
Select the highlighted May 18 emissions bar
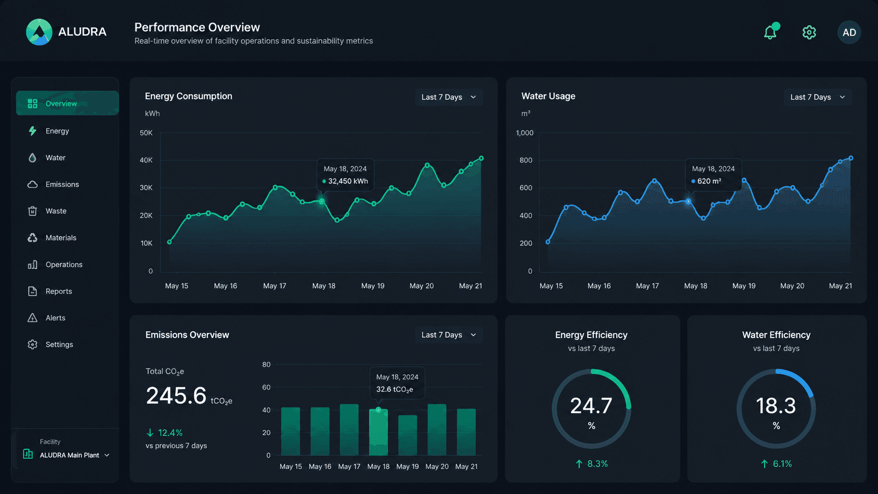pos(379,432)
